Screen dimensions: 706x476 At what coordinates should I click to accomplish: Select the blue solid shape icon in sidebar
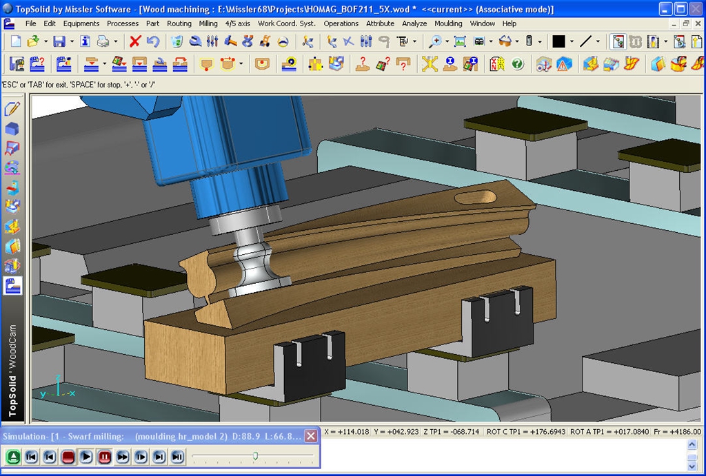coord(12,129)
